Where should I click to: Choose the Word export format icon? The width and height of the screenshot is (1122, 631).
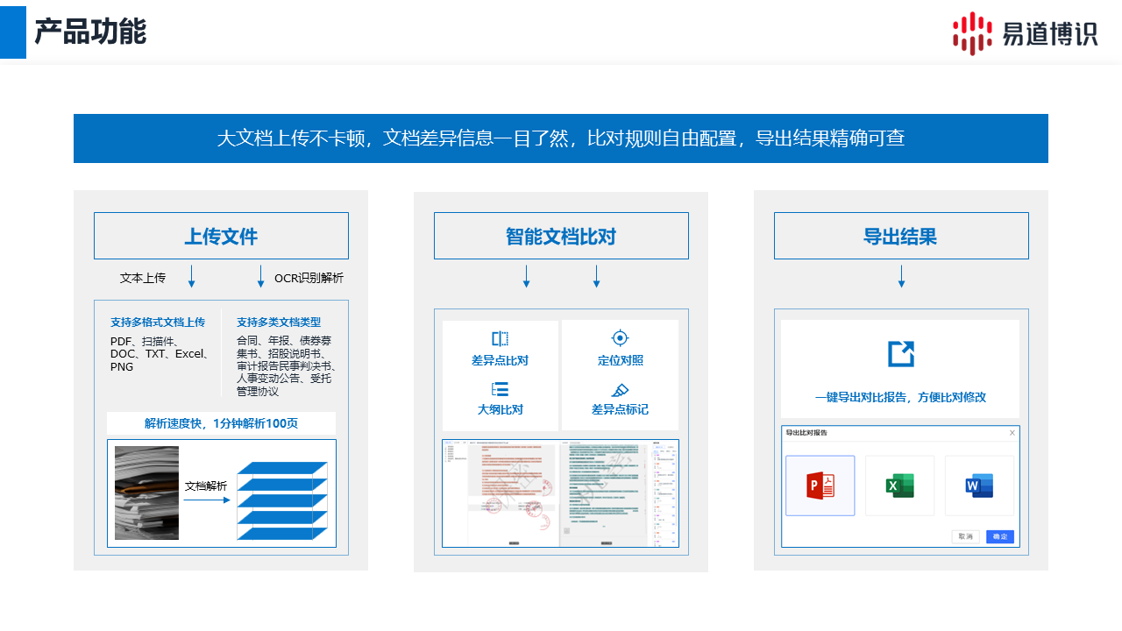pyautogui.click(x=979, y=486)
